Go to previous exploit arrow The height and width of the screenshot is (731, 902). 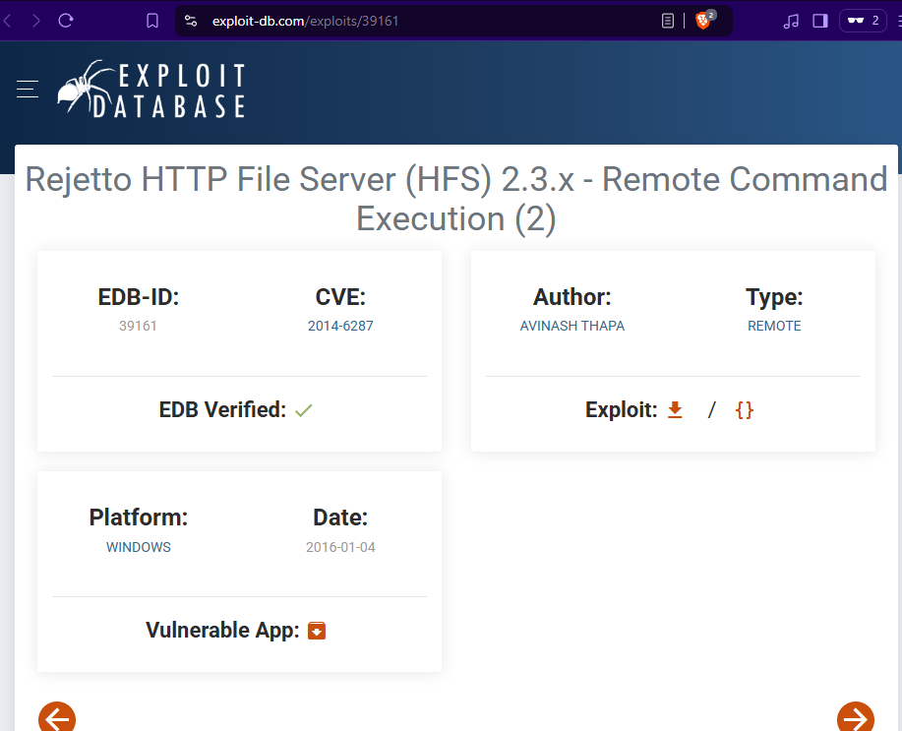(x=57, y=718)
